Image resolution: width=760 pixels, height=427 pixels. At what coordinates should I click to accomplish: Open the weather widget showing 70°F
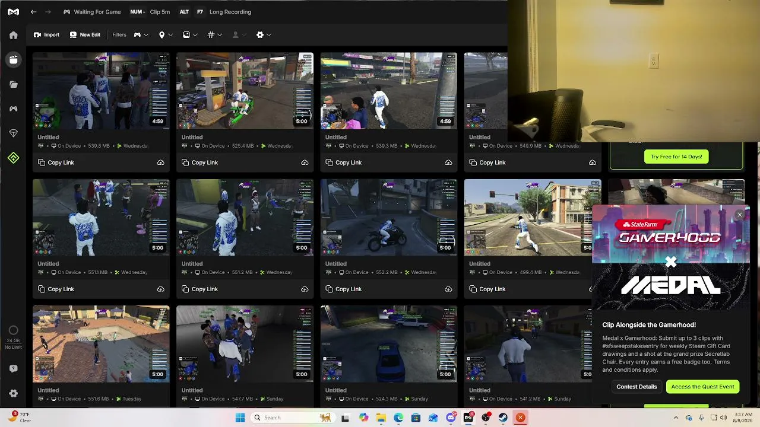[x=20, y=417]
